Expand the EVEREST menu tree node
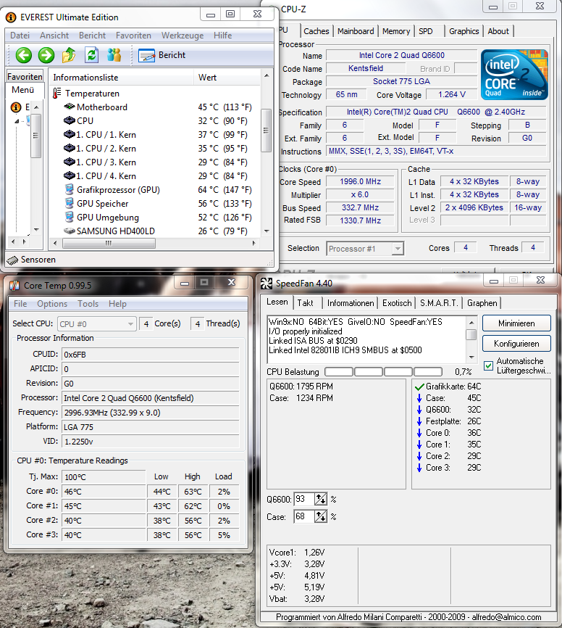Screen dimensions: 562x628 tap(17, 121)
